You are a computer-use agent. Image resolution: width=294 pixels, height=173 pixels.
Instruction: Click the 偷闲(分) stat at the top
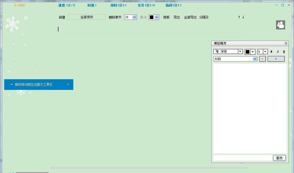click(x=173, y=5)
